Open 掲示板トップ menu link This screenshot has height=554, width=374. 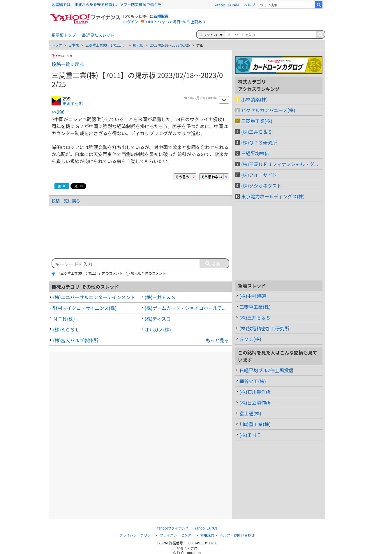pos(63,35)
